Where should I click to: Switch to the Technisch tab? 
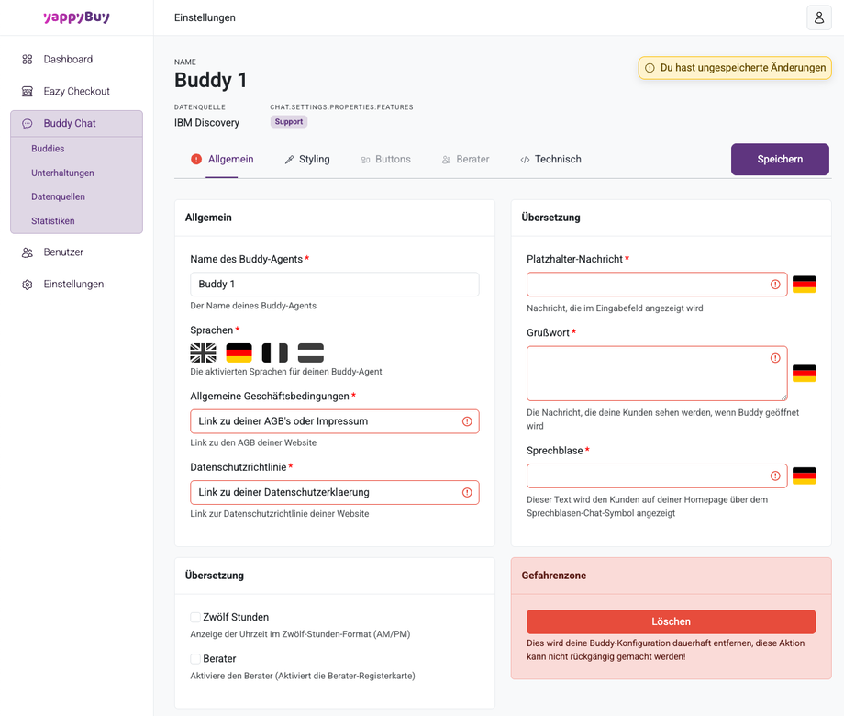[x=550, y=160]
